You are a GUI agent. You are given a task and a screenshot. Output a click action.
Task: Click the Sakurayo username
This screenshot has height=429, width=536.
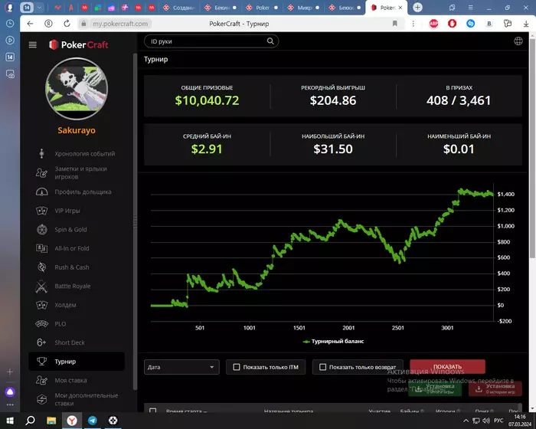(77, 130)
